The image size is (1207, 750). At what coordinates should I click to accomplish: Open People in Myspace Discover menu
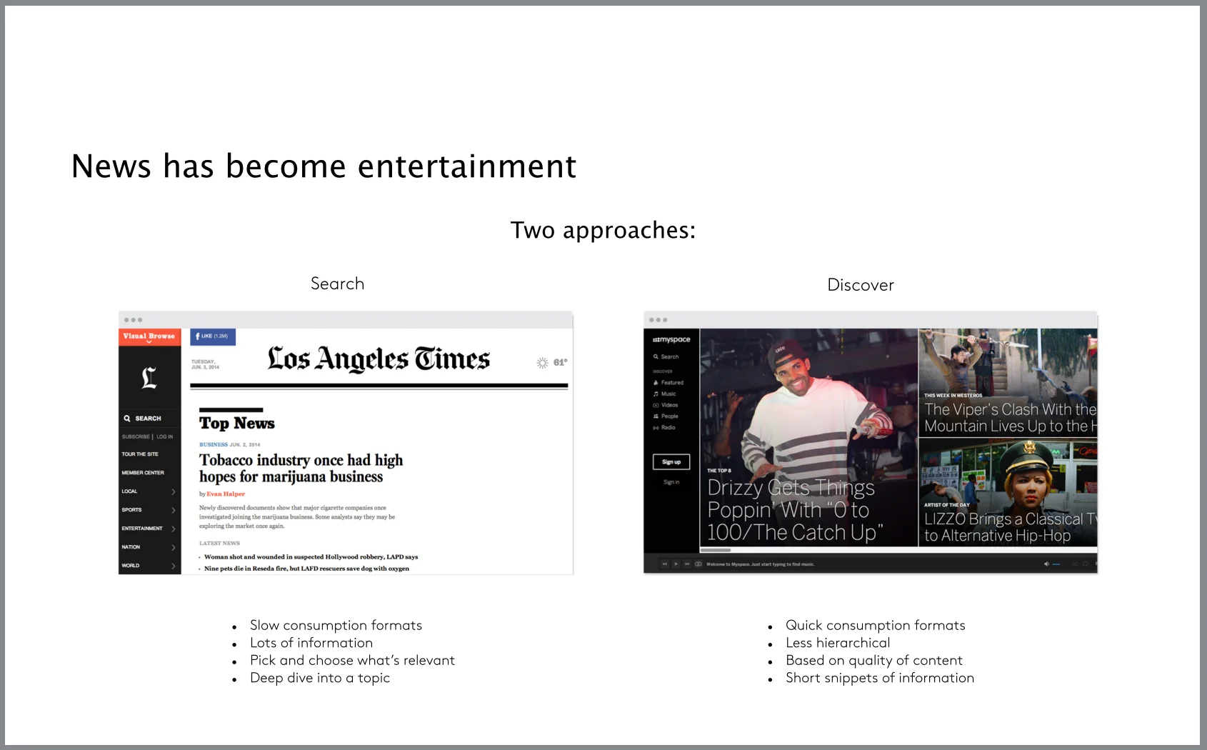(x=665, y=416)
